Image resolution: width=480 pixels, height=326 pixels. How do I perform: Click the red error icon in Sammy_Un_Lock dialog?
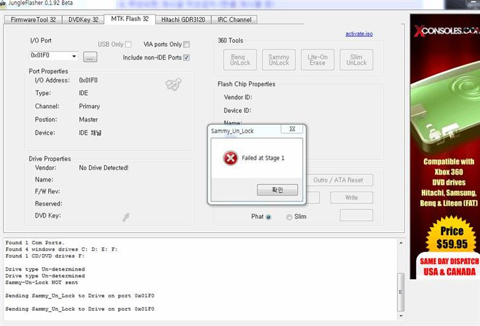click(x=230, y=158)
